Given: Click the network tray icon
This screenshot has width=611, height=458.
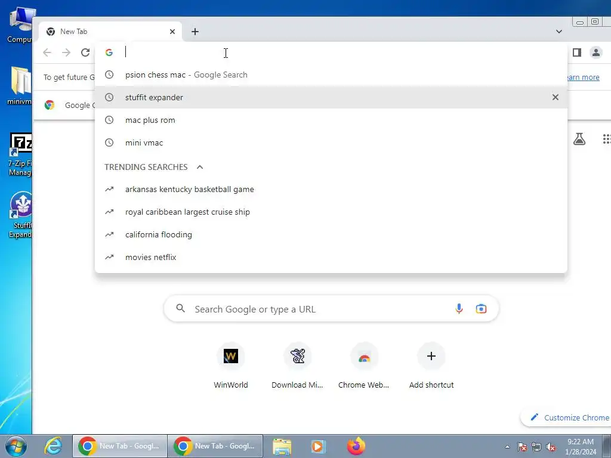Looking at the screenshot, I should coord(536,447).
